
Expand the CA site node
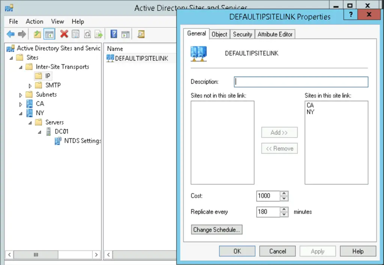coord(21,104)
